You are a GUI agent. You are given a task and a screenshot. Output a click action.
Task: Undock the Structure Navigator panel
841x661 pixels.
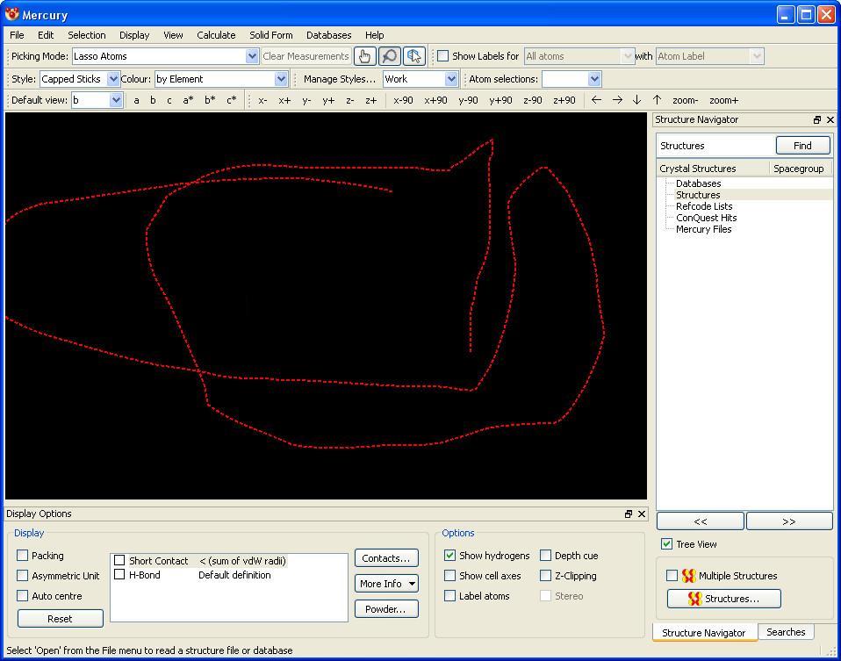[817, 120]
